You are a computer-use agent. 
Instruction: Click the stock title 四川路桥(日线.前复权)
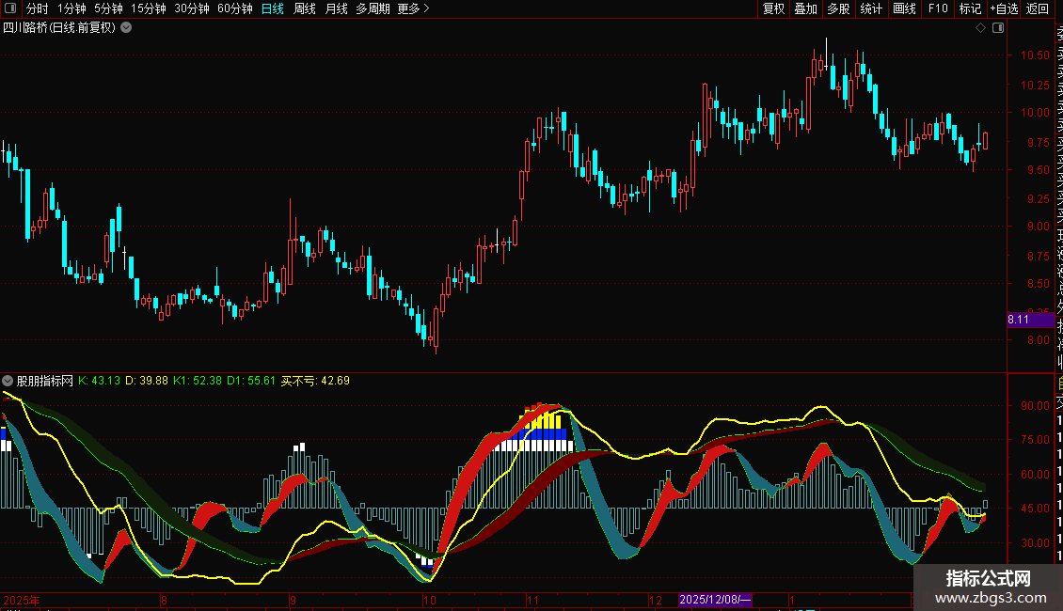point(59,28)
